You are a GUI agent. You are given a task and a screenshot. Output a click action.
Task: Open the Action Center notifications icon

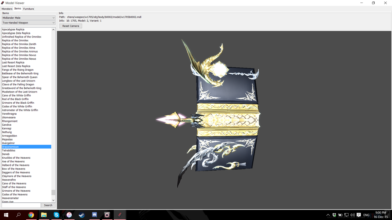(359, 215)
